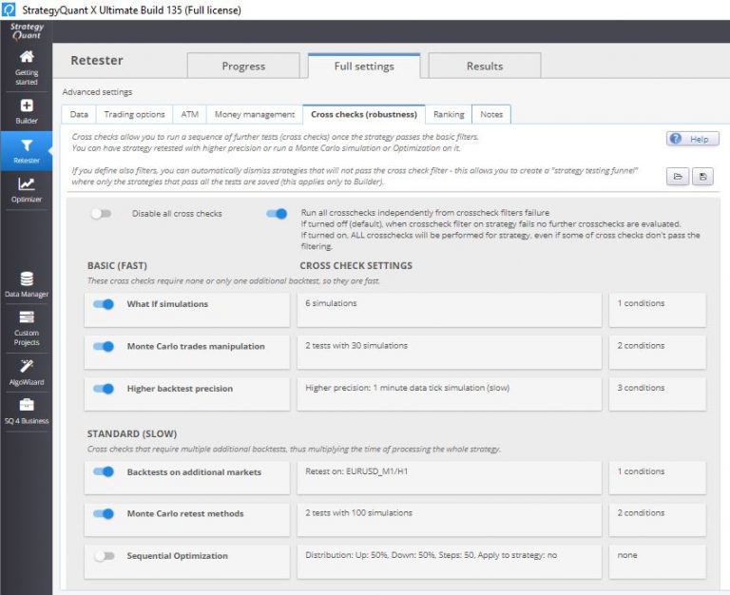Open the Builder module icon
The width and height of the screenshot is (730, 595).
pyautogui.click(x=27, y=111)
